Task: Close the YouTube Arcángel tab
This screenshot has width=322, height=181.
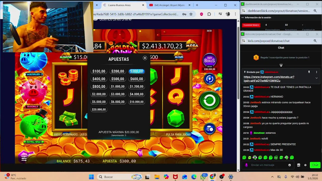Action: tap(190, 5)
